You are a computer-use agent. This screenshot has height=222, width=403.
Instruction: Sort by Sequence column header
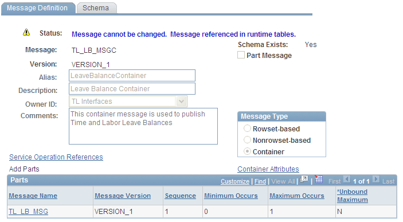181,196
